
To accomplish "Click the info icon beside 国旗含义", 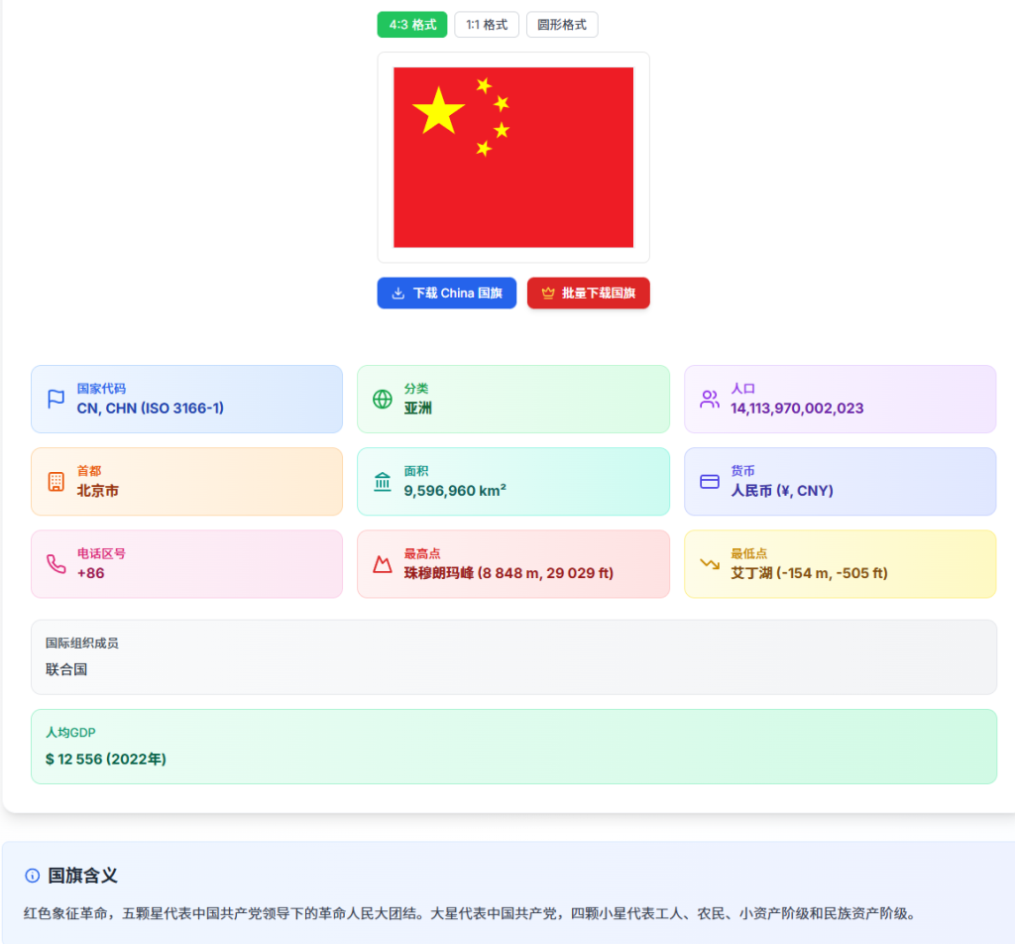I will click(33, 876).
